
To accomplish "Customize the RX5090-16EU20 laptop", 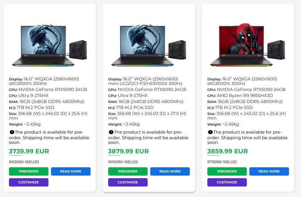I will (29, 182).
